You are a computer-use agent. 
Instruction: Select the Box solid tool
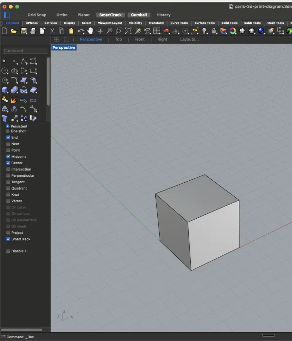[x=4, y=90]
